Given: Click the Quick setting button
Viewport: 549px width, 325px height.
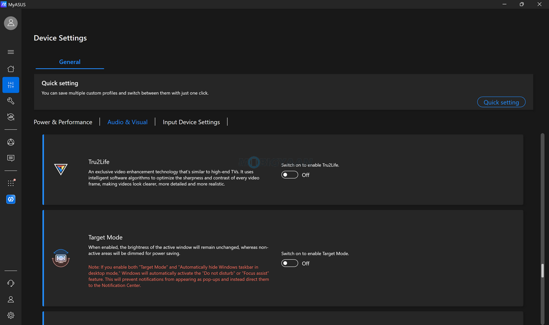Looking at the screenshot, I should click(501, 102).
